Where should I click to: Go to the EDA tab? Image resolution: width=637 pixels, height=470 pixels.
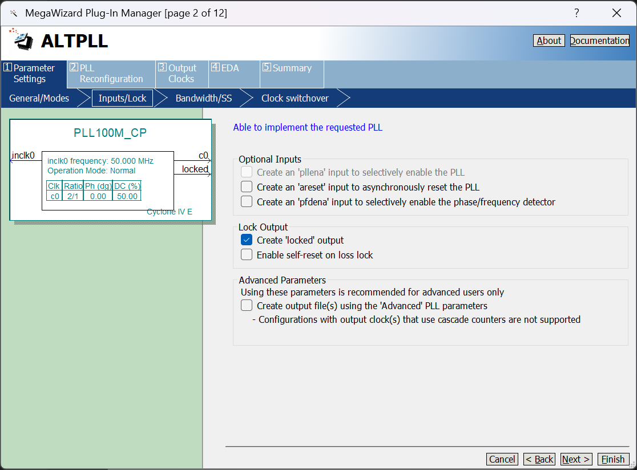coord(234,74)
